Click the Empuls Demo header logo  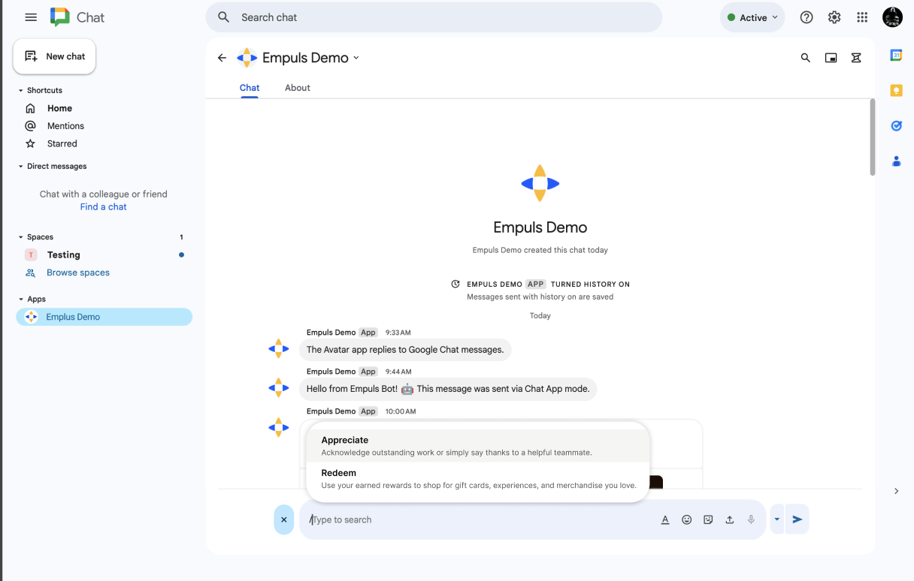[247, 58]
